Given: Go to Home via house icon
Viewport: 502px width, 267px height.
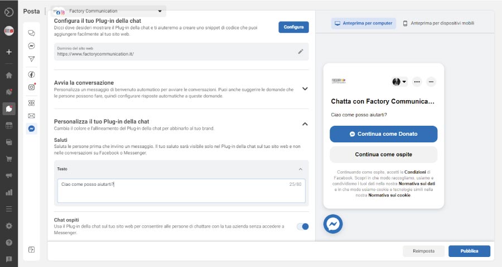Looking at the screenshot, I should point(9,76).
